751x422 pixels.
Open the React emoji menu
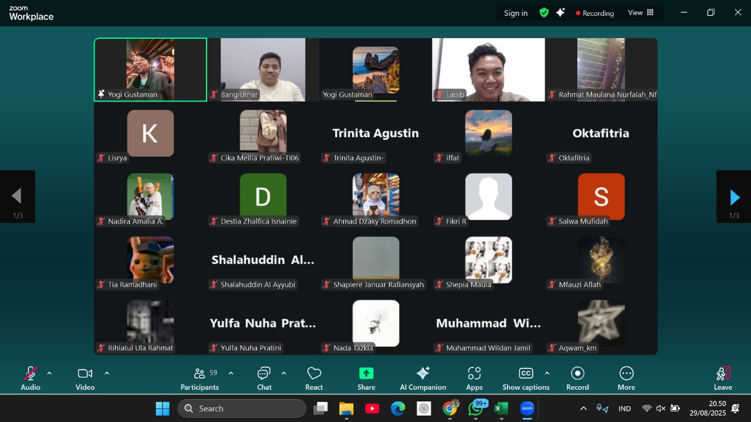point(314,378)
